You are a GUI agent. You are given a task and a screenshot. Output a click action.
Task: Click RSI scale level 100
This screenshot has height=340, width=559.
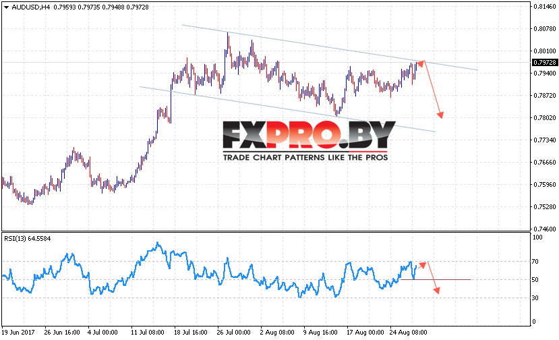point(537,237)
